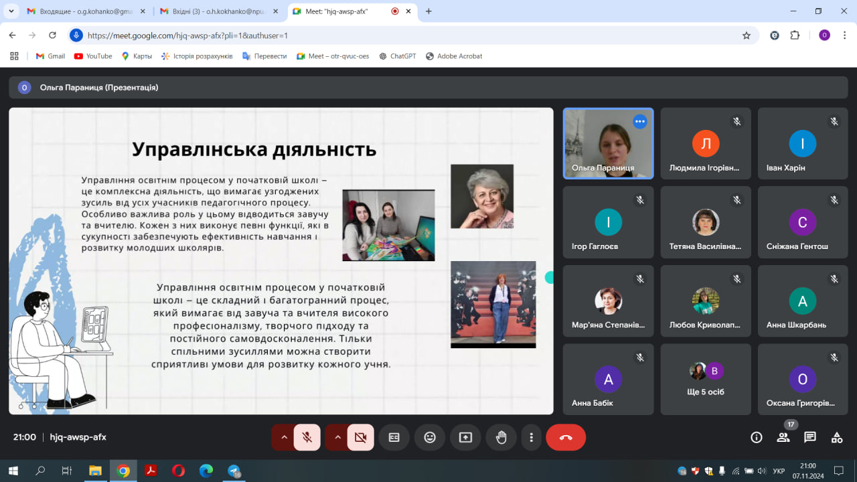Raise hand in the meeting

click(x=501, y=437)
